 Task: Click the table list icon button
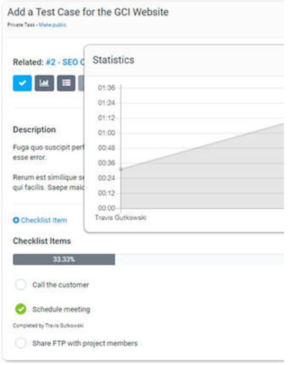[66, 83]
